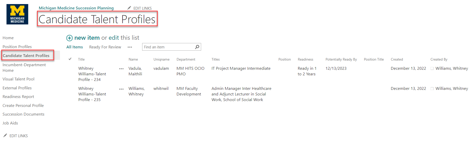This screenshot has width=476, height=155.
Task: Click pencil icon beside bottom EDIT LINKS
Action: point(5,136)
